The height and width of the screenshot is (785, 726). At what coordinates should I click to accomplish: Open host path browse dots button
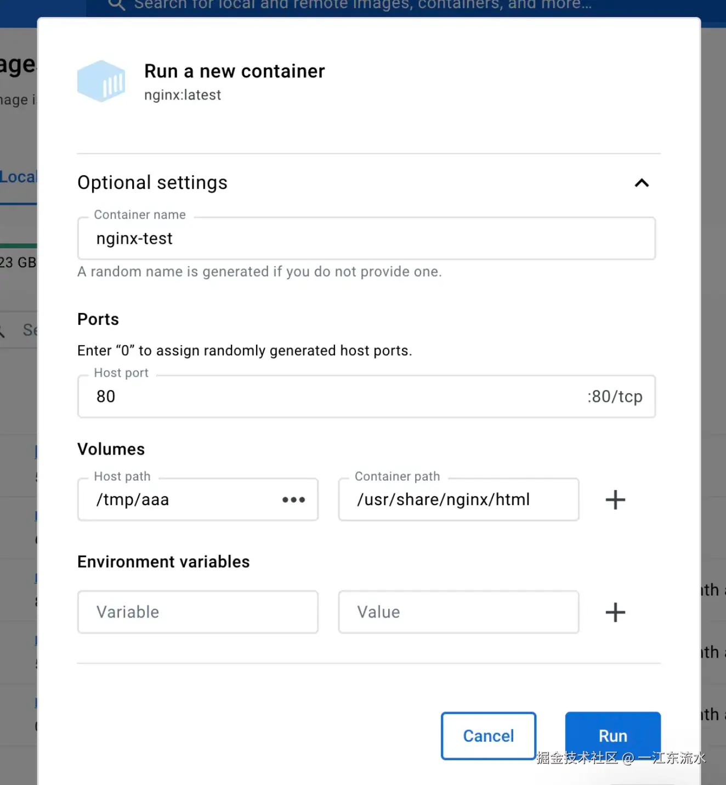pos(294,500)
